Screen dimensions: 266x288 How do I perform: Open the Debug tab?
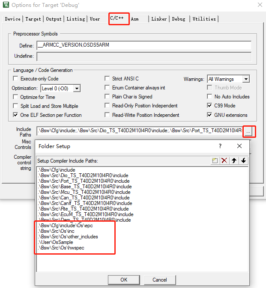click(179, 19)
